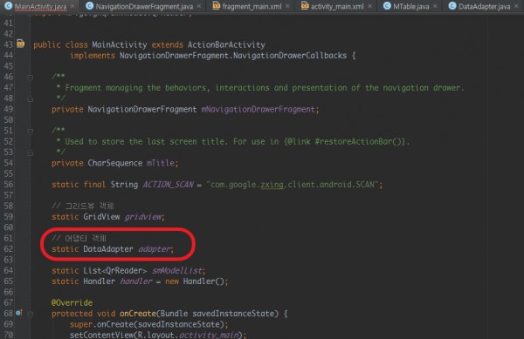Image resolution: width=524 pixels, height=339 pixels.
Task: Close the DataAdapter.java tab
Action: (516, 6)
